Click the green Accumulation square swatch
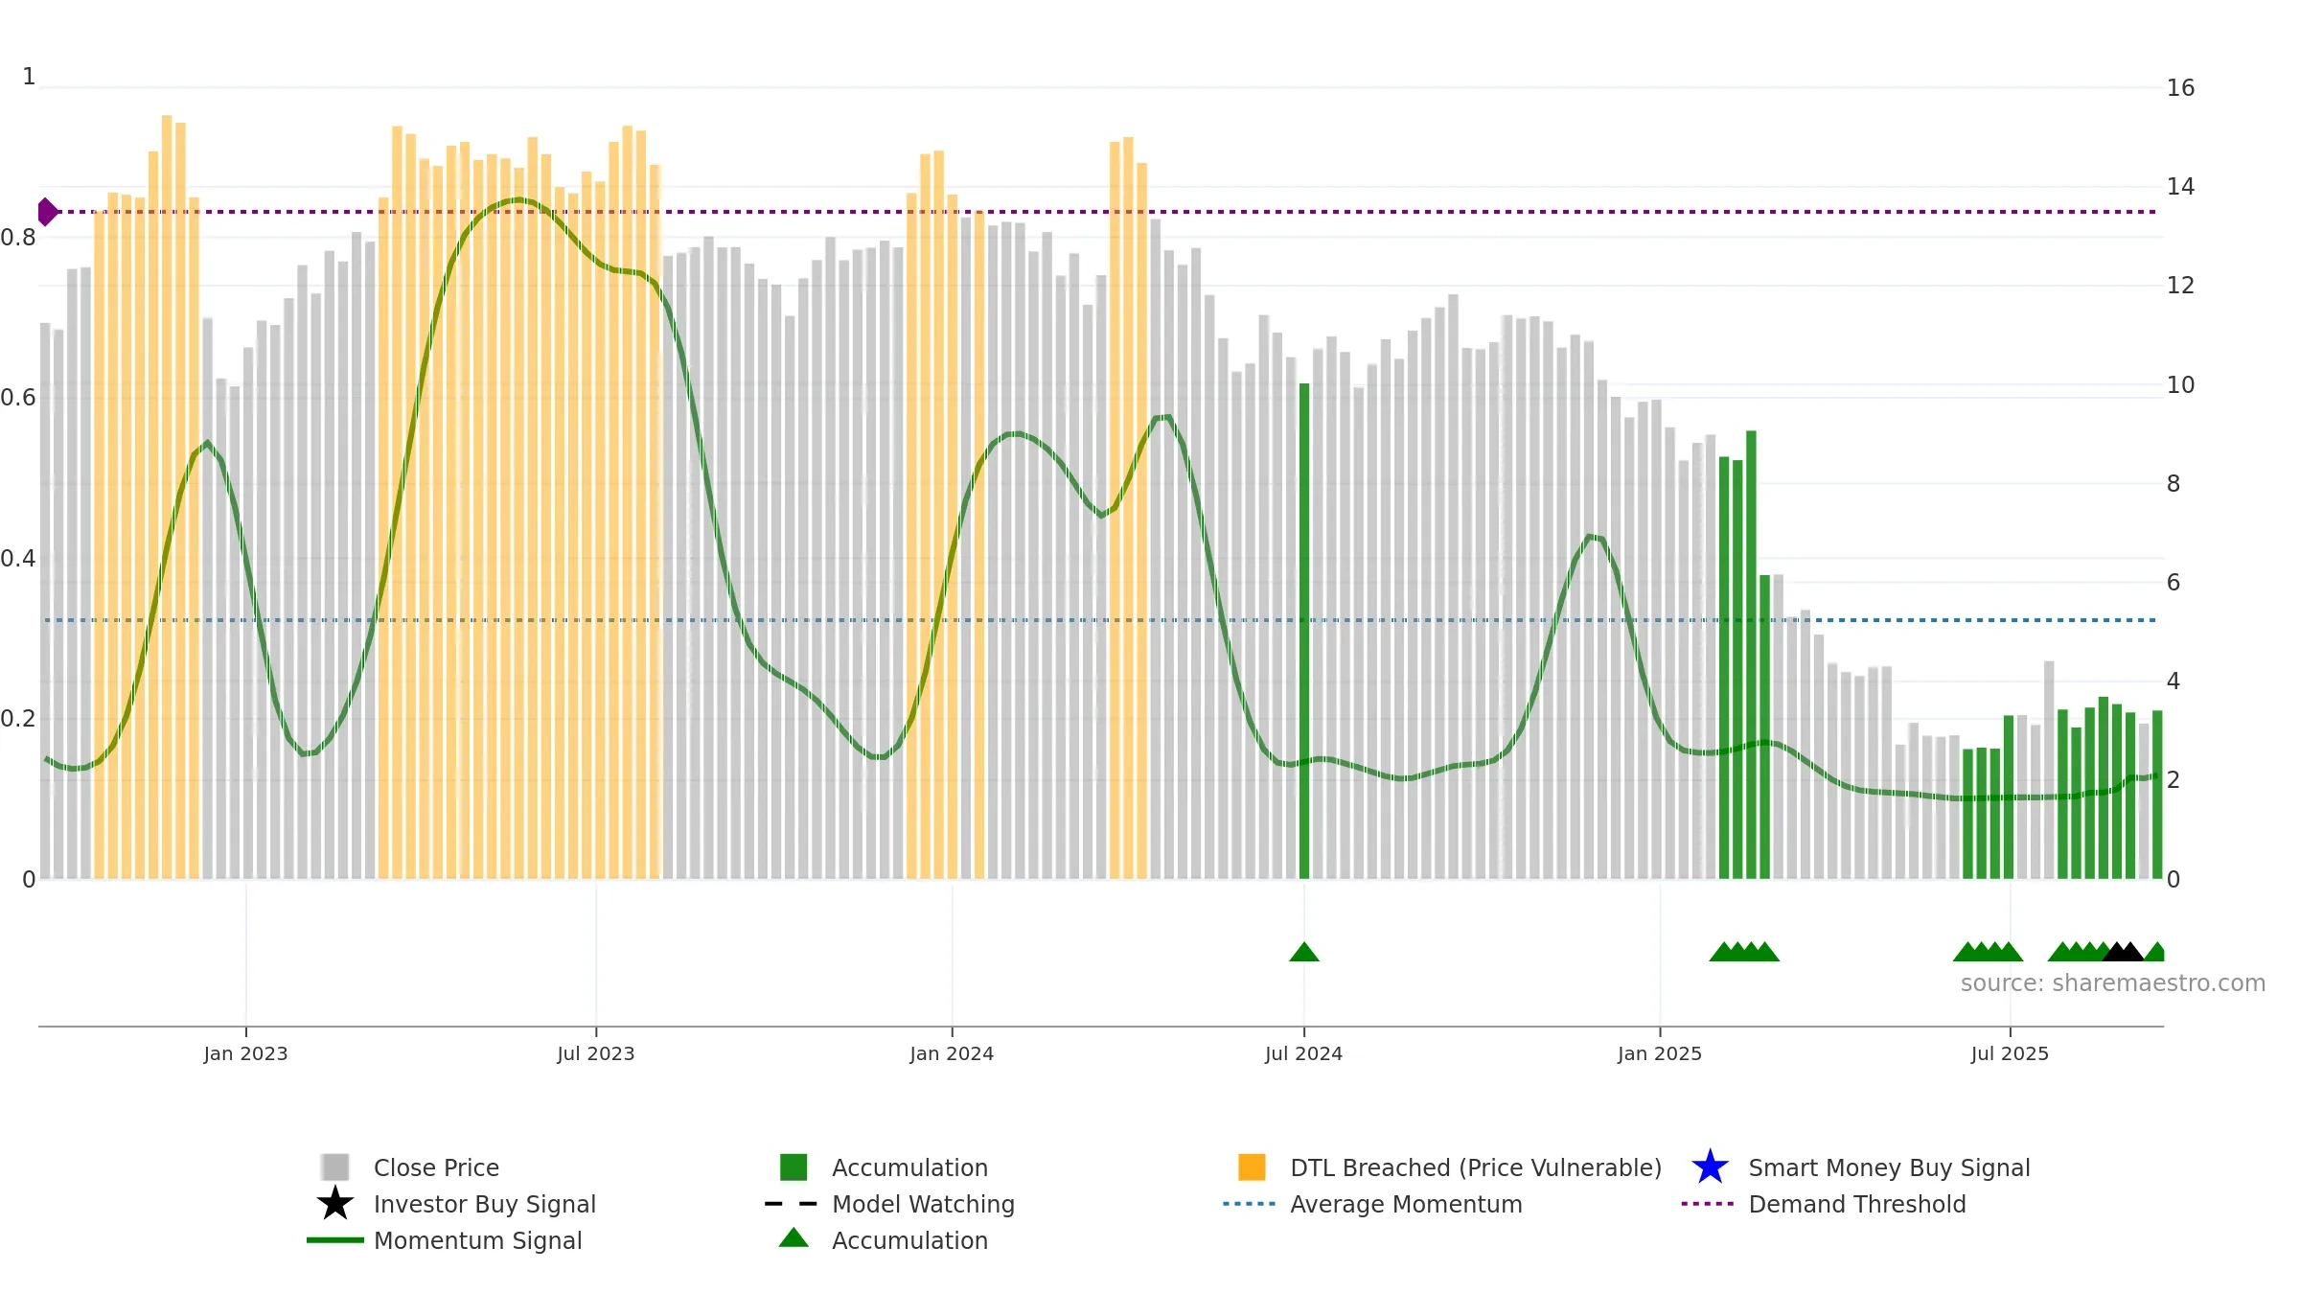This screenshot has height=1294, width=2300. click(x=793, y=1167)
